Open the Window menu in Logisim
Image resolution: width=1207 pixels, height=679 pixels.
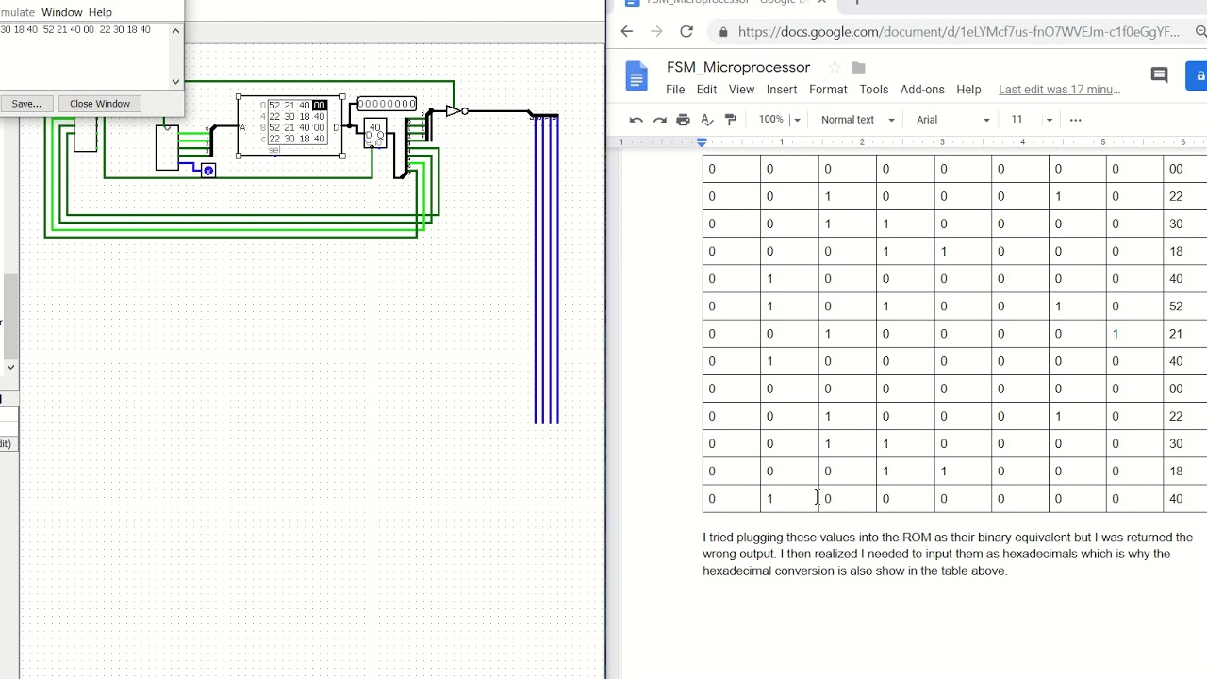(62, 12)
